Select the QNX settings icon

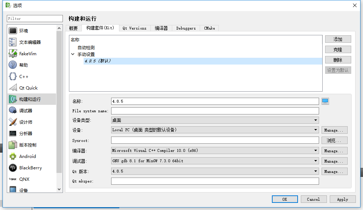coord(13,179)
